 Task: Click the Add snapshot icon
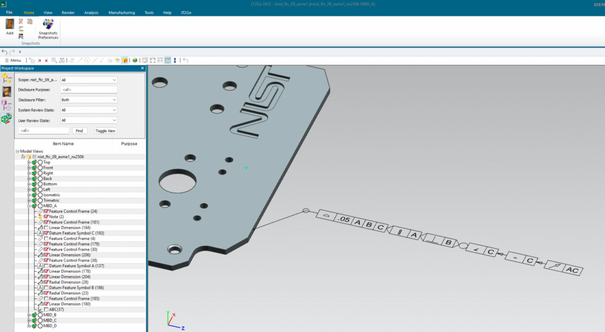[9, 27]
